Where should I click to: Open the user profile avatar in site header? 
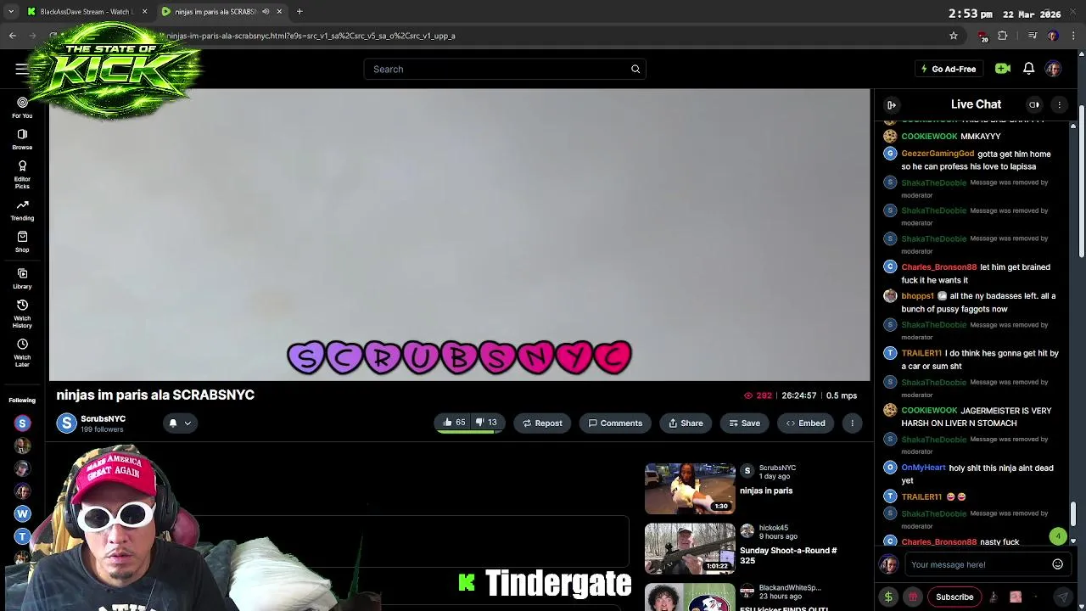[x=1053, y=69]
